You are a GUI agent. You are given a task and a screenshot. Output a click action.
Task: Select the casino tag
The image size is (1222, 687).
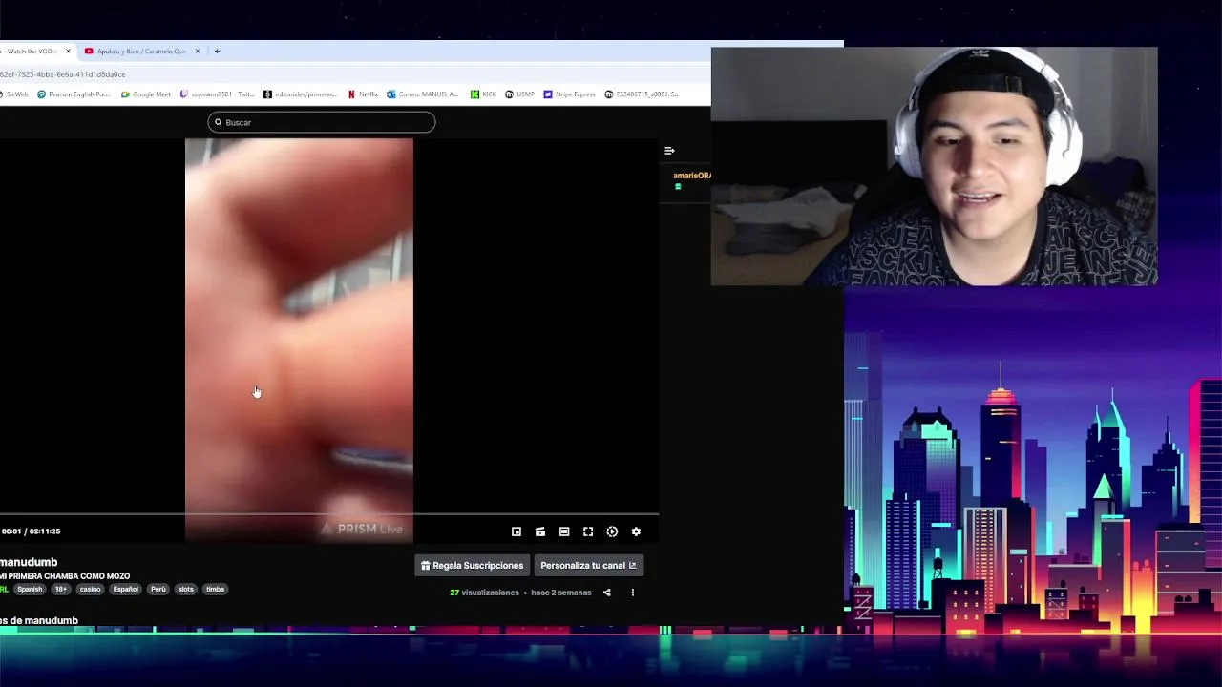click(x=91, y=589)
